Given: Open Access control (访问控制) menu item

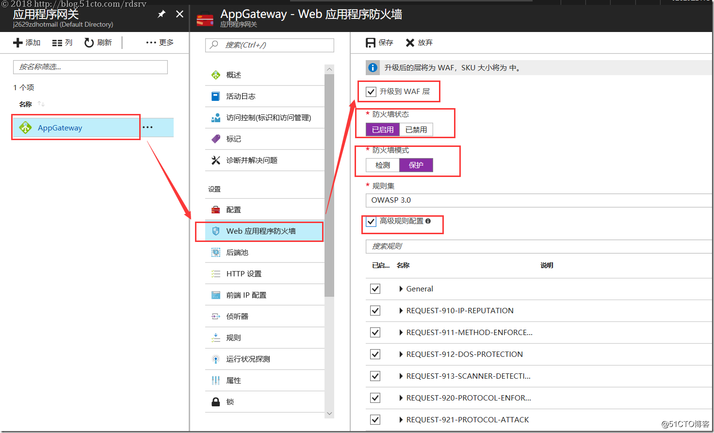Looking at the screenshot, I should 265,117.
